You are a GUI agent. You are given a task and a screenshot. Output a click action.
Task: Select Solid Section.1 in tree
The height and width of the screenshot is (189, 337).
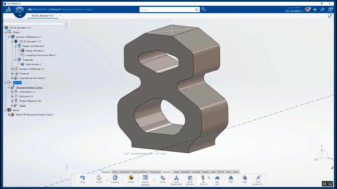point(33,64)
